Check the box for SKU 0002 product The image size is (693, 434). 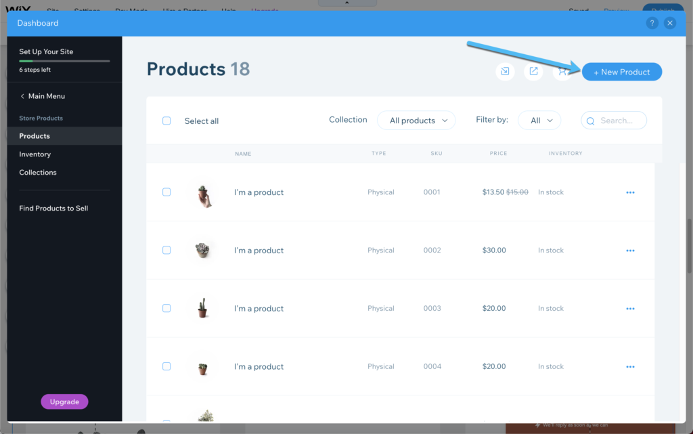click(x=166, y=250)
